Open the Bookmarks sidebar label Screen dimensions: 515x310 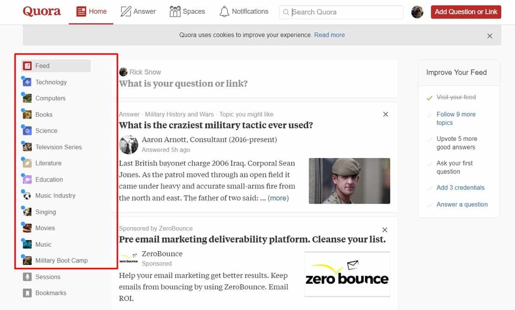tap(51, 293)
